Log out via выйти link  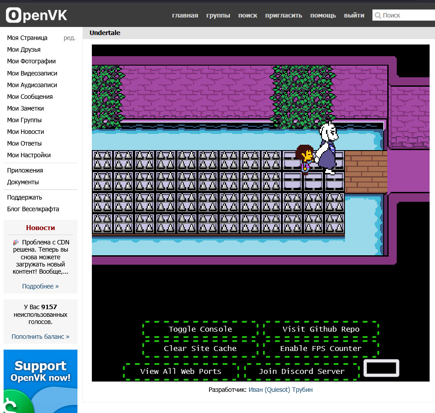(354, 15)
